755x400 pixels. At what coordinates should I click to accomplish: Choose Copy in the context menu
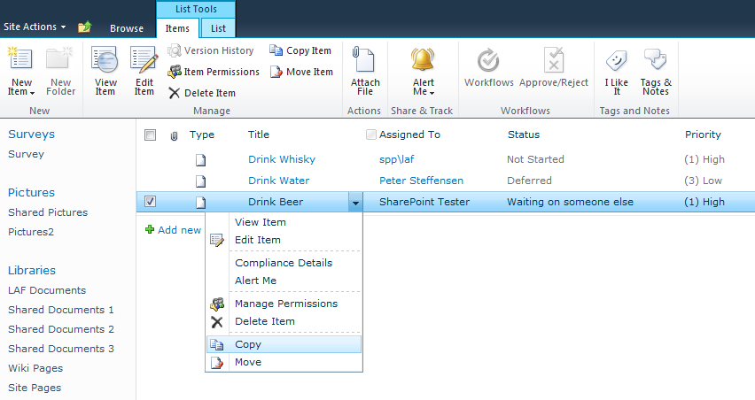pos(284,344)
